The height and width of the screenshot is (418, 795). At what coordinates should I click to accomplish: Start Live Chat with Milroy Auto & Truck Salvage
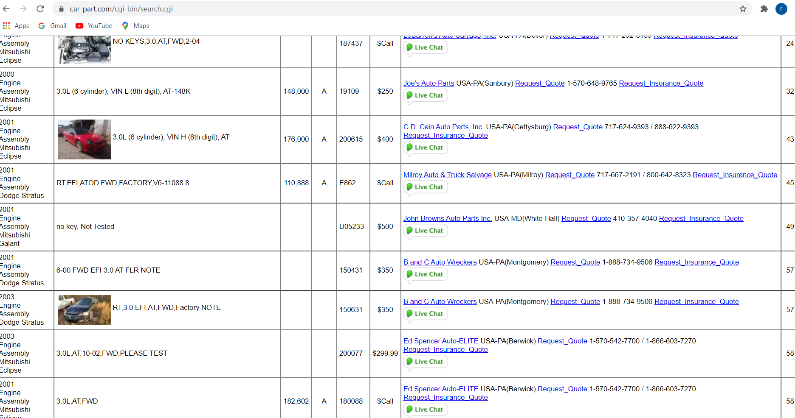coord(426,187)
